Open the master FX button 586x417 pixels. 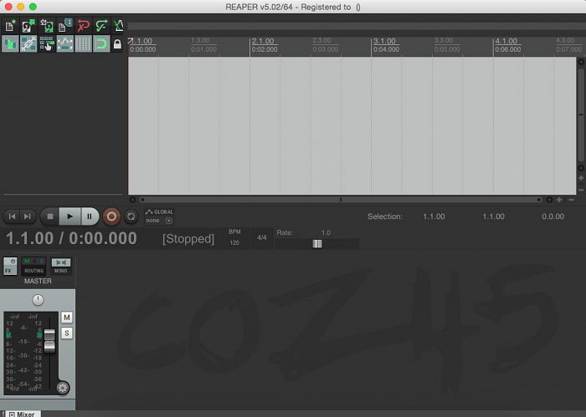(8, 271)
